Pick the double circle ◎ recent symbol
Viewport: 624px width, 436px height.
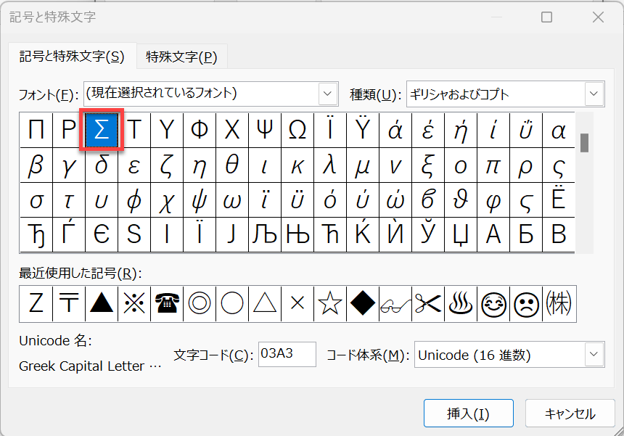(200, 303)
